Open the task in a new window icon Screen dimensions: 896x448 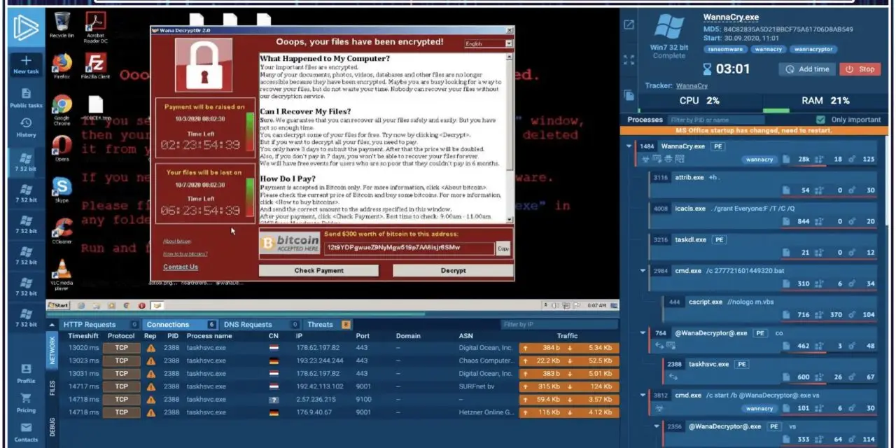tap(629, 25)
